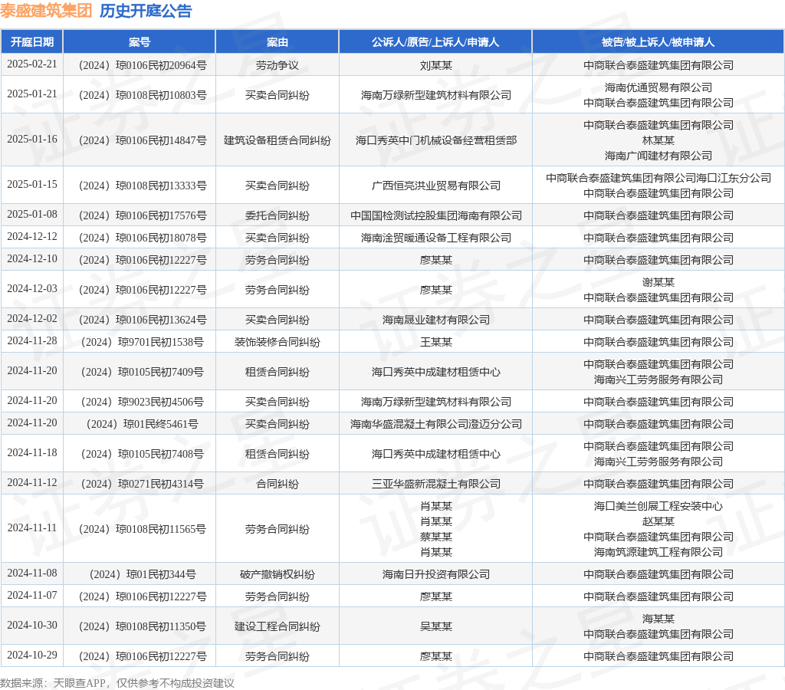The image size is (785, 690).
Task: Click the 建筑设备租赁合同纠纷 cell
Action: (278, 140)
